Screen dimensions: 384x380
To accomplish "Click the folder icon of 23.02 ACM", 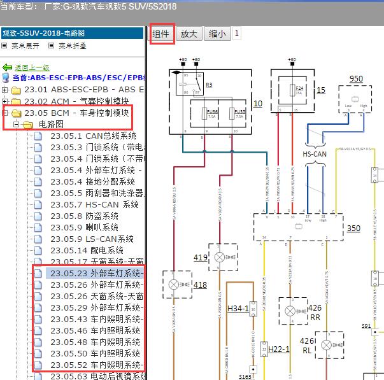I will tap(16, 101).
